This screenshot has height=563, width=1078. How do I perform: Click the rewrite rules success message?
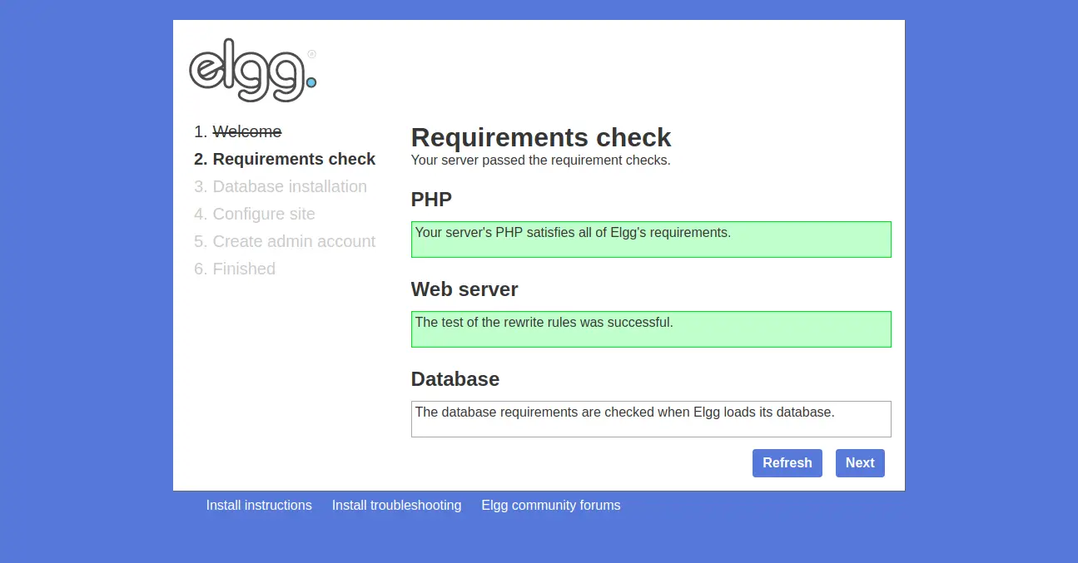point(651,329)
